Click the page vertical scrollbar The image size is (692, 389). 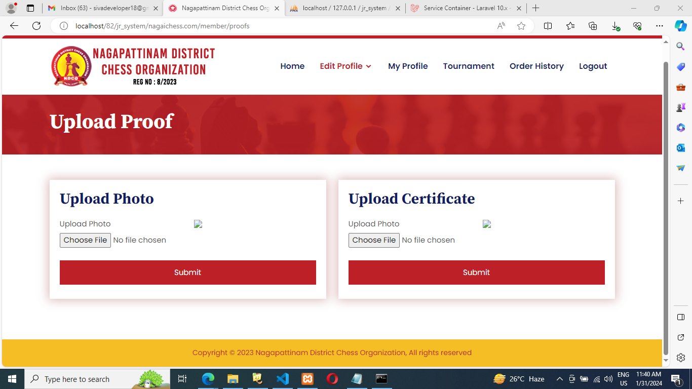(666, 203)
